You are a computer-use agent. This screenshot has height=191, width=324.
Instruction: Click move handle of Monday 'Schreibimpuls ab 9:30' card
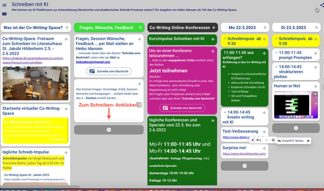pos(264,39)
